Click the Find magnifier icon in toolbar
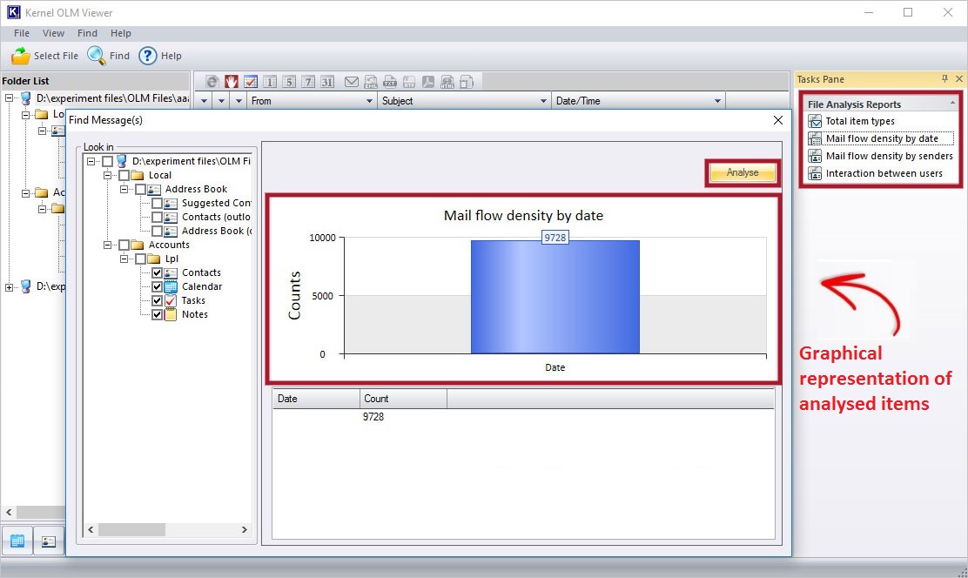 tap(96, 56)
